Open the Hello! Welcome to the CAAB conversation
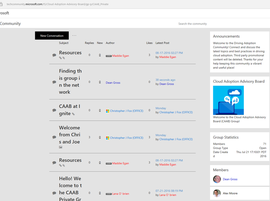Image resolution: width=270 pixels, height=201 pixels. pyautogui.click(x=70, y=188)
